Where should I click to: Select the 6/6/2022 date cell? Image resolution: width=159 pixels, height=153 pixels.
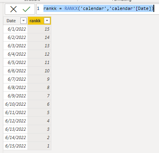[16, 71]
